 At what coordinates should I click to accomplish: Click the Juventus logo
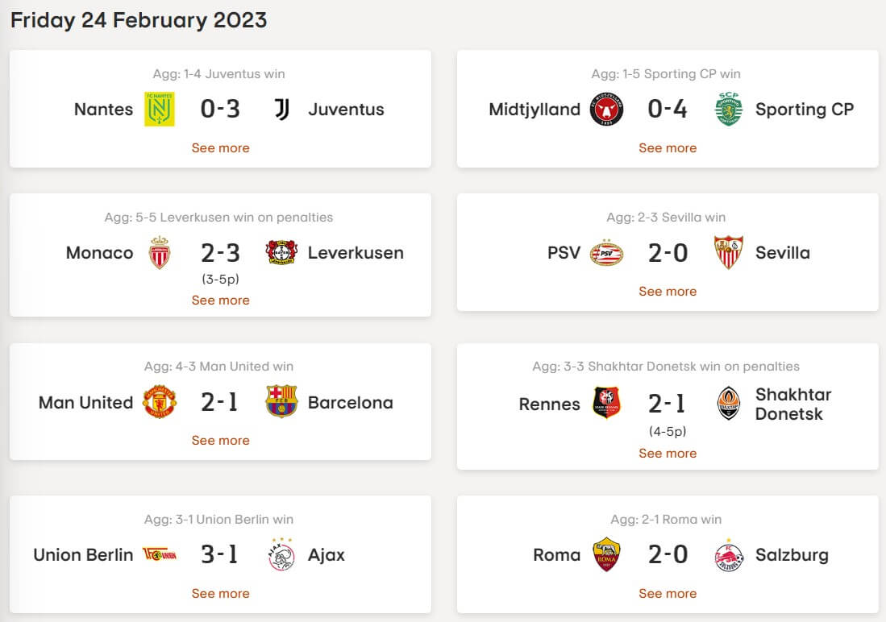click(281, 109)
